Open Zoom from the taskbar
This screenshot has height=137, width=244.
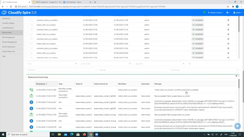96,134
